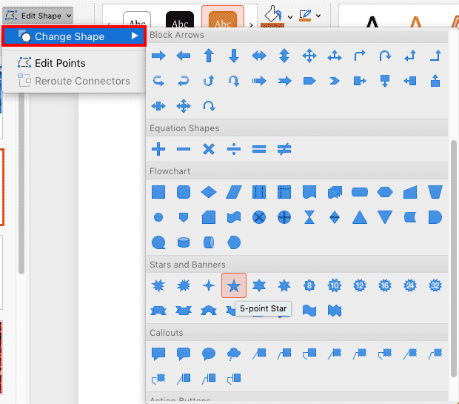The height and width of the screenshot is (404, 459).
Task: Open the Shape Outline dropdown arrow
Action: pyautogui.click(x=318, y=16)
